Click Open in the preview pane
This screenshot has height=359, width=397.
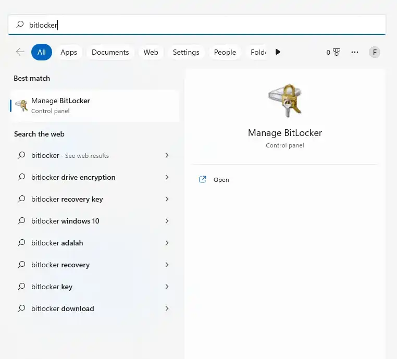[221, 179]
